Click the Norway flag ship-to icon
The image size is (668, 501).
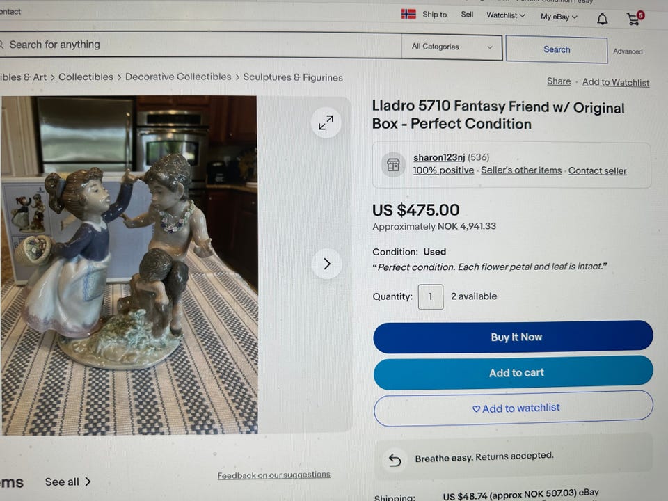click(408, 14)
